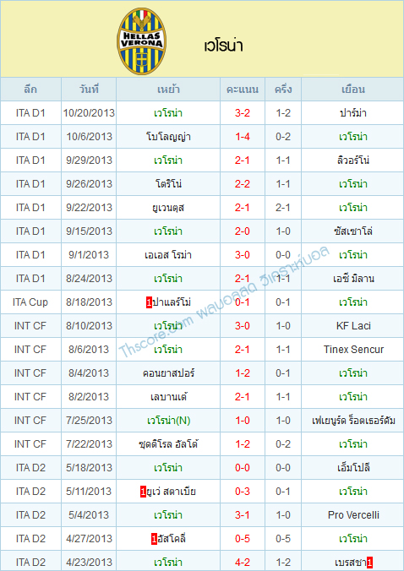Open away team ปาร์ม่า

pos(353,113)
